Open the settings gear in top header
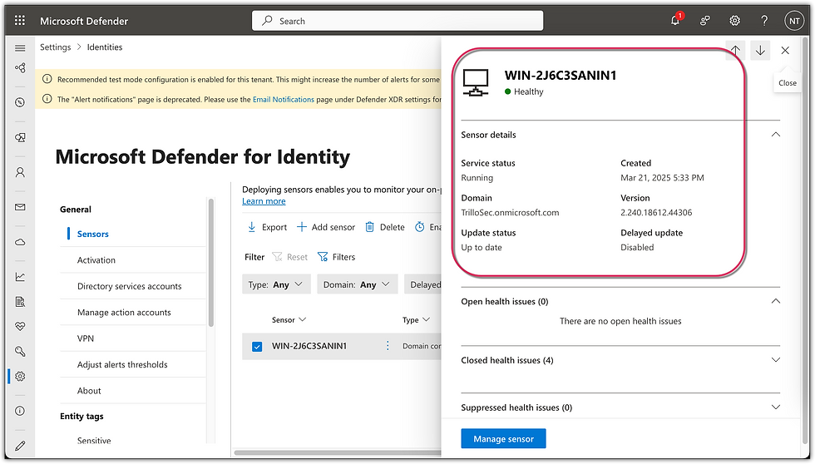 click(734, 21)
